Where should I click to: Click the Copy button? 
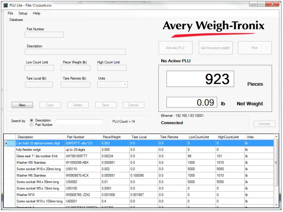tap(50, 105)
